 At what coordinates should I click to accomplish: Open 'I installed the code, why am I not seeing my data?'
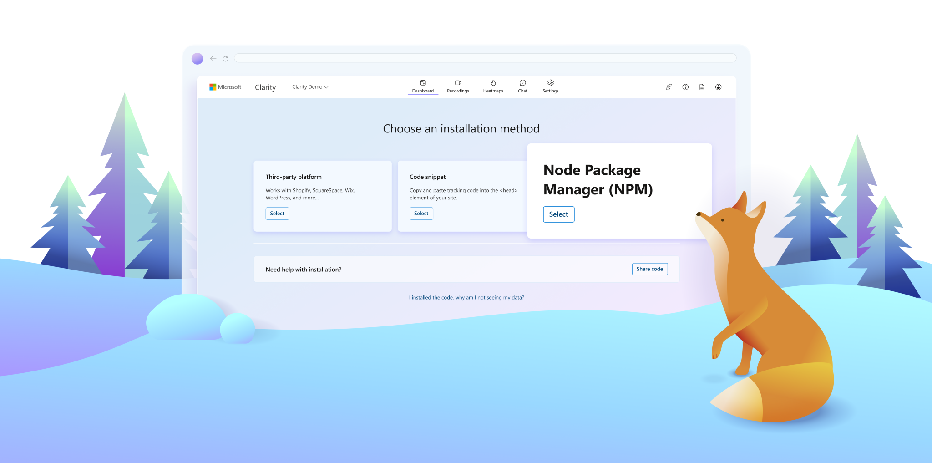pyautogui.click(x=466, y=297)
